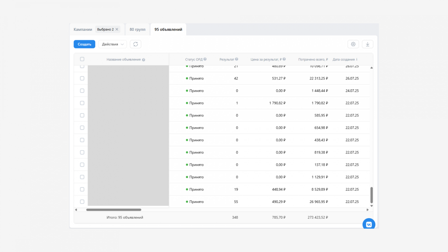Click help icon next to Название объявления
Screen dimensions: 448x252
(144, 60)
